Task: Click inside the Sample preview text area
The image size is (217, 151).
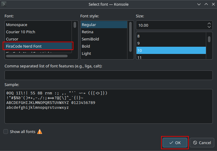Action: 108,106
